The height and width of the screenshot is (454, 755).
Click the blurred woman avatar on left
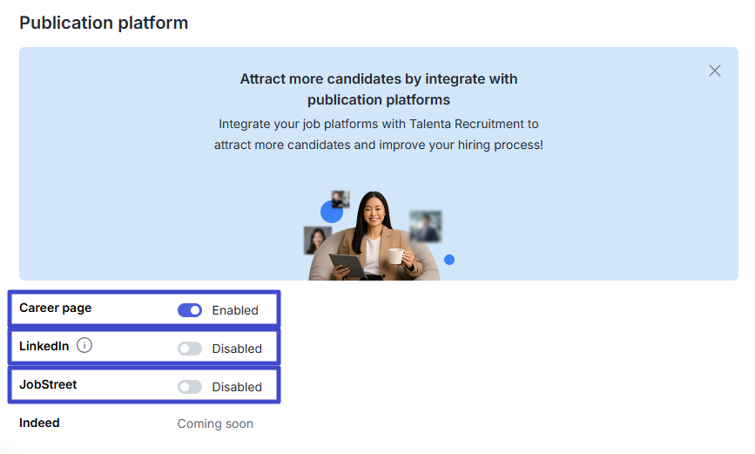coord(317,240)
